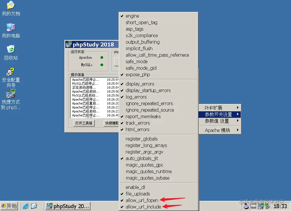Open the 我的文档 desktop icon
The image size is (291, 211).
pyautogui.click(x=11, y=9)
